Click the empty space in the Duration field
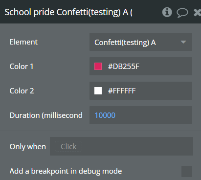 pyautogui.click(x=153, y=115)
